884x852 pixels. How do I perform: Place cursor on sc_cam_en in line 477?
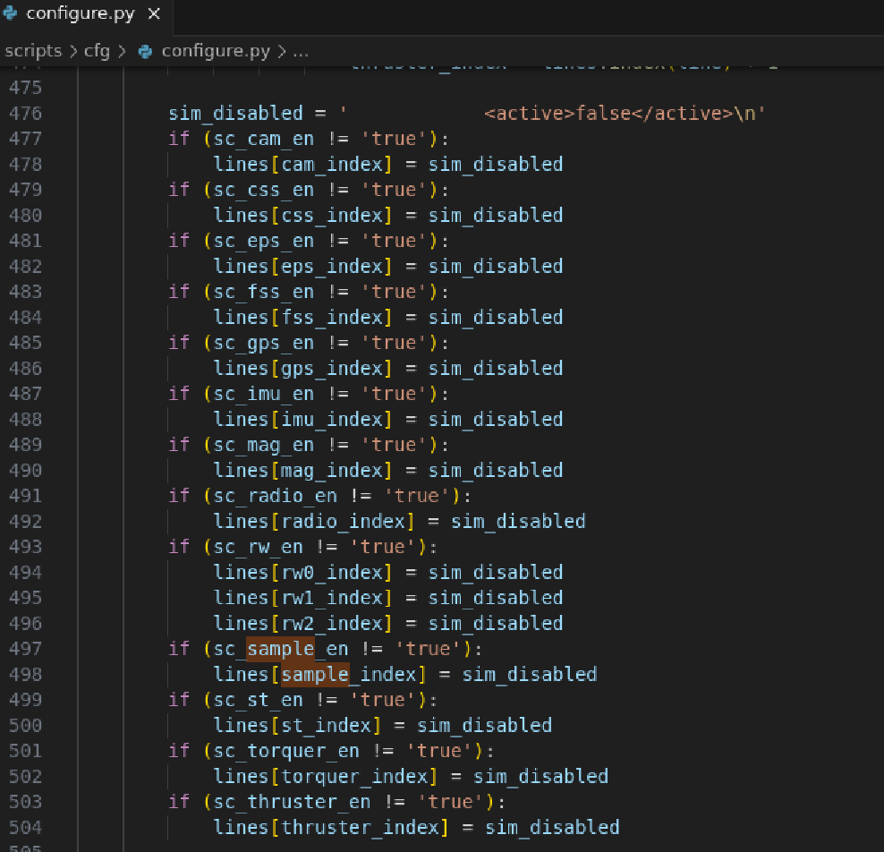point(264,139)
